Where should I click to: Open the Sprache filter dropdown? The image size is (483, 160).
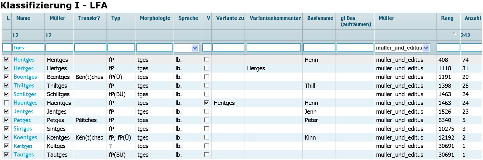pyautogui.click(x=195, y=48)
